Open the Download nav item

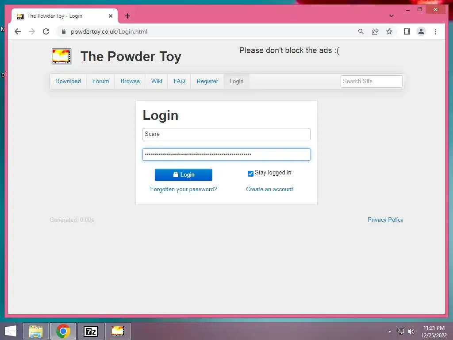pyautogui.click(x=68, y=81)
